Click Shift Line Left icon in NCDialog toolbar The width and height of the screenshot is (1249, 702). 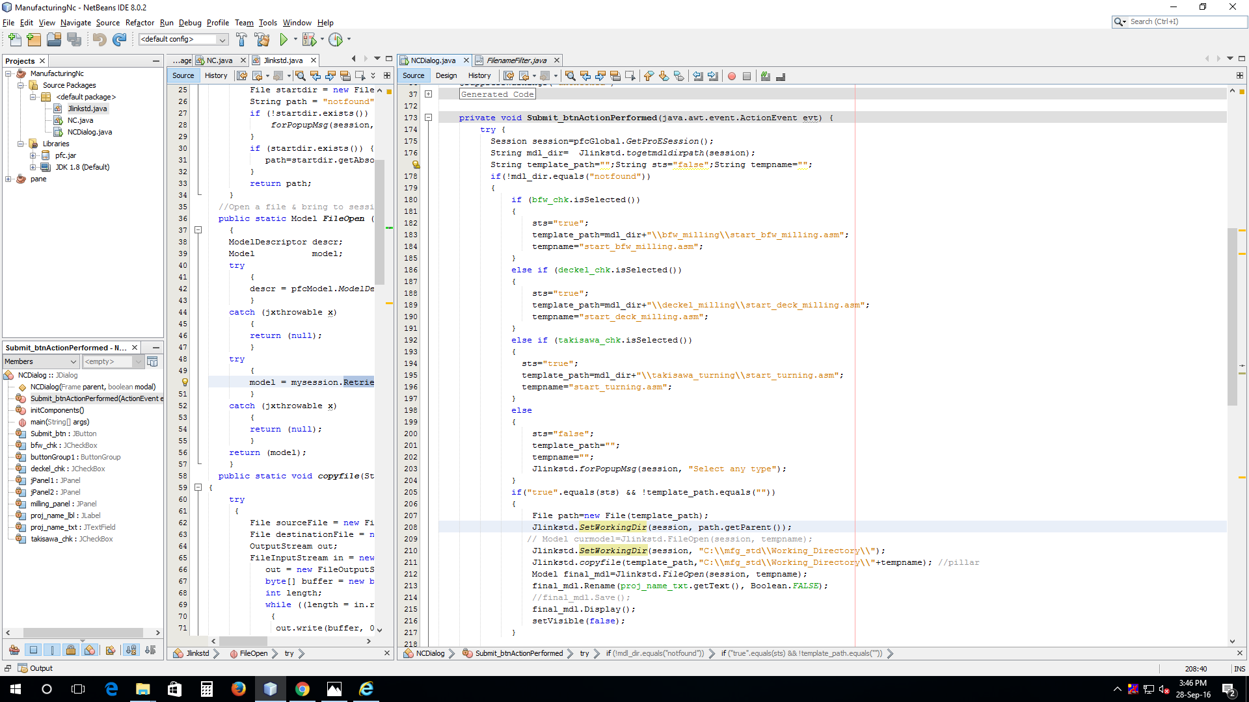pyautogui.click(x=698, y=76)
